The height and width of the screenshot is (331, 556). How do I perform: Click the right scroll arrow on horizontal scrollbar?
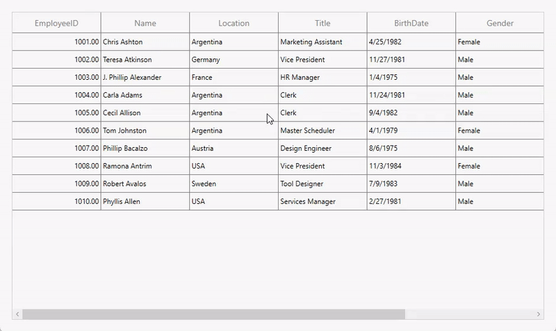pyautogui.click(x=538, y=314)
